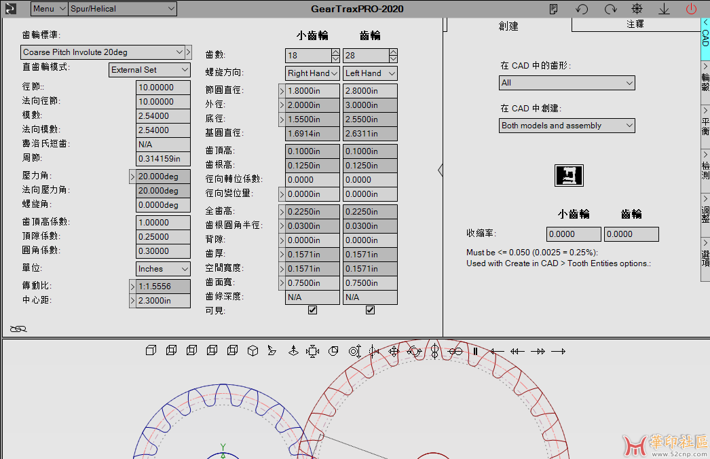
Task: Click the red power exit icon
Action: pos(691,9)
